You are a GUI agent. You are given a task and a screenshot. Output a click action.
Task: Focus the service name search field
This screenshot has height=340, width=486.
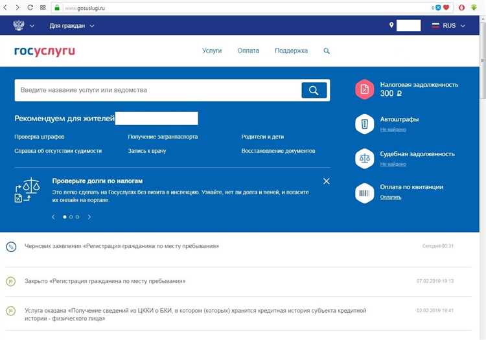click(x=157, y=90)
